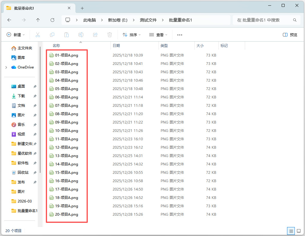305x236 pixels.
Task: Click date 2025/12/21 11:14
Action: coord(128,97)
